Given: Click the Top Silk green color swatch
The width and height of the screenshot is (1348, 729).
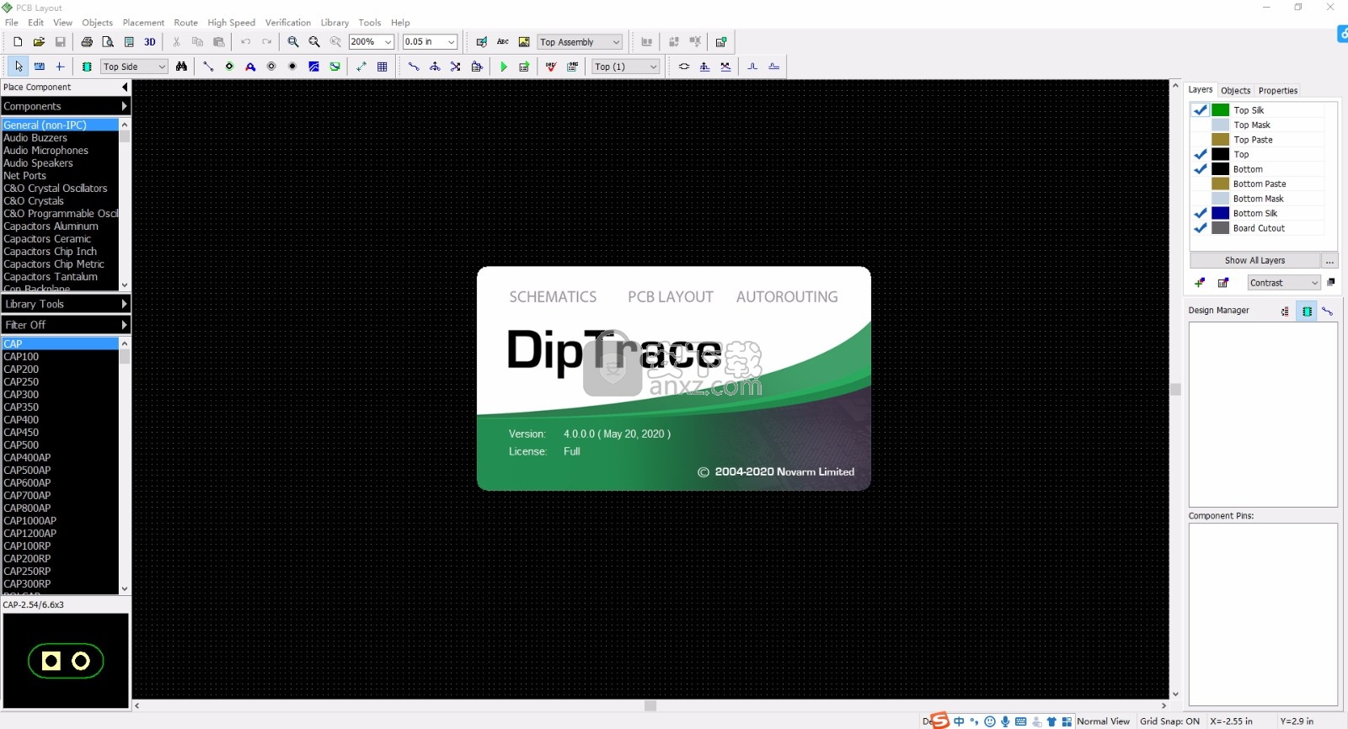Looking at the screenshot, I should [1220, 109].
